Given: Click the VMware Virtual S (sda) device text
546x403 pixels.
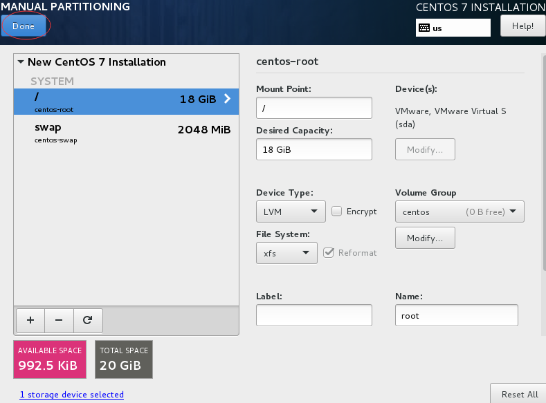Looking at the screenshot, I should (x=451, y=118).
